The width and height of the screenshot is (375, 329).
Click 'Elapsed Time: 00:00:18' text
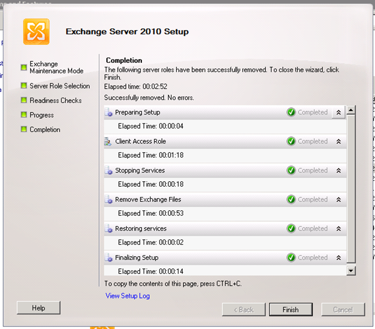point(151,184)
